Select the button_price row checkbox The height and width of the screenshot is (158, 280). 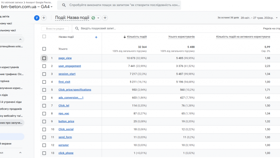(x=44, y=122)
